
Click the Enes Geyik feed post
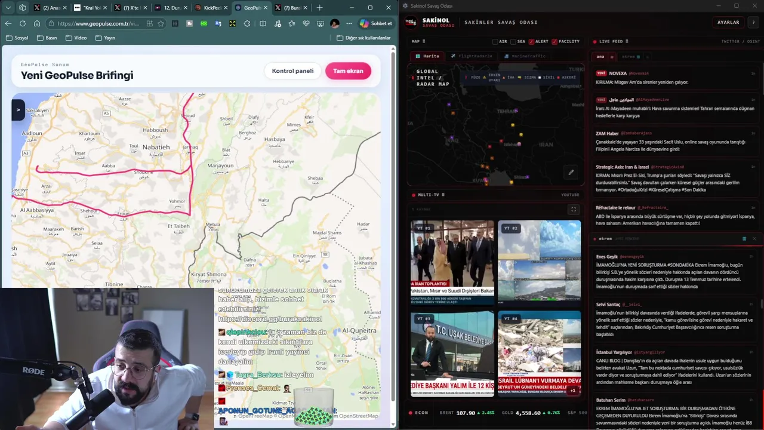pos(674,272)
